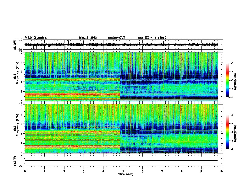
Task: Select the "start UT = 6:30:0" text
Action: [x=152, y=38]
